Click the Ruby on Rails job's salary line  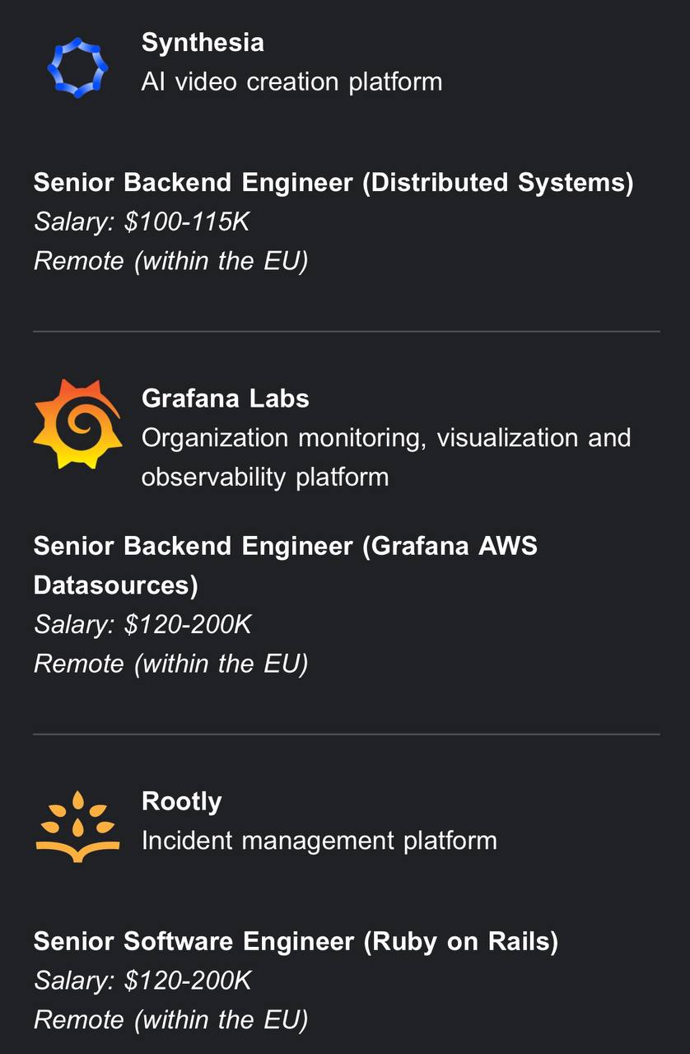142,981
